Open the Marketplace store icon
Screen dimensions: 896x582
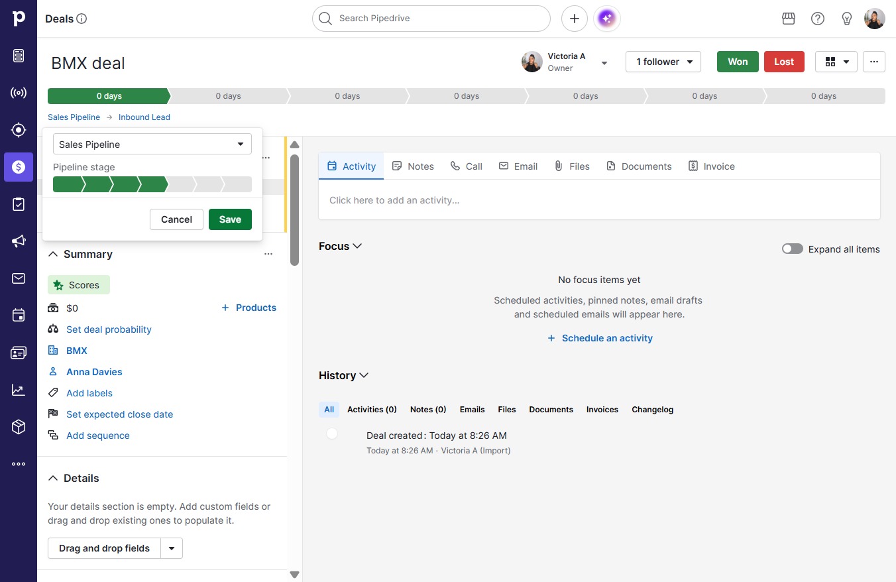(x=789, y=19)
